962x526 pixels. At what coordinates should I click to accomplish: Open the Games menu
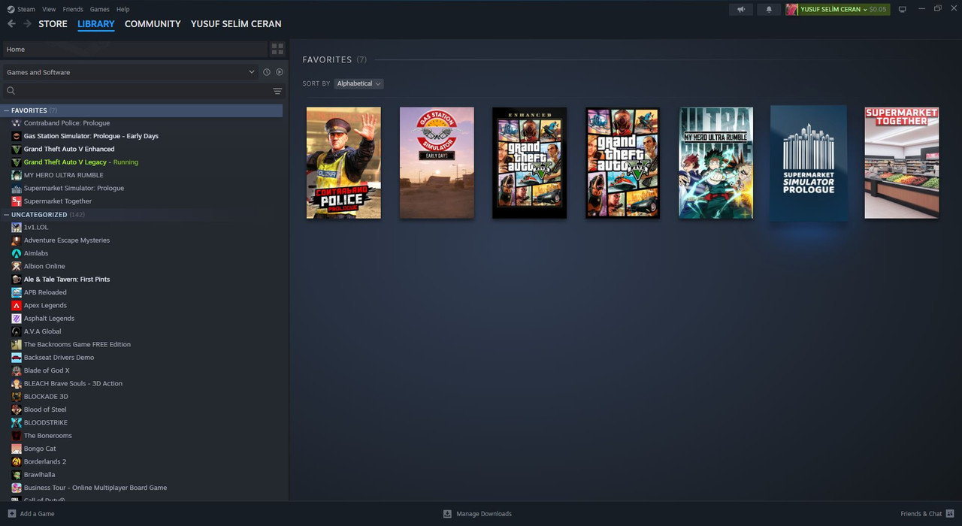[x=100, y=9]
